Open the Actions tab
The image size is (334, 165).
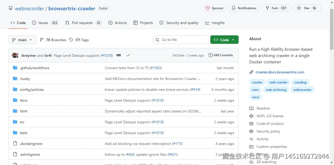(x=118, y=23)
